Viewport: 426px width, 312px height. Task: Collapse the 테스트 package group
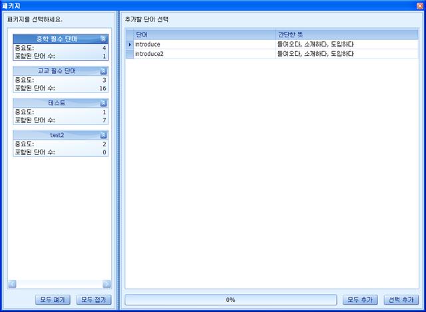pos(103,103)
